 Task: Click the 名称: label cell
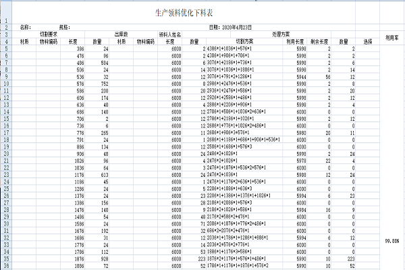[26, 27]
